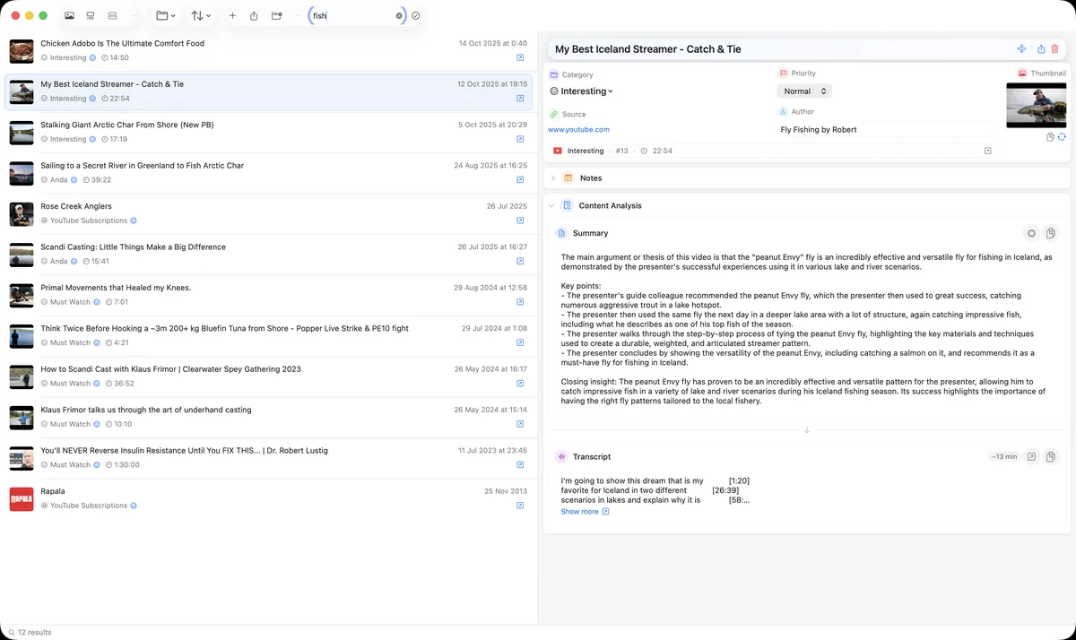1076x640 pixels.
Task: Select Dr. Robert Lustig Insulin Resistance entry
Action: [268, 458]
